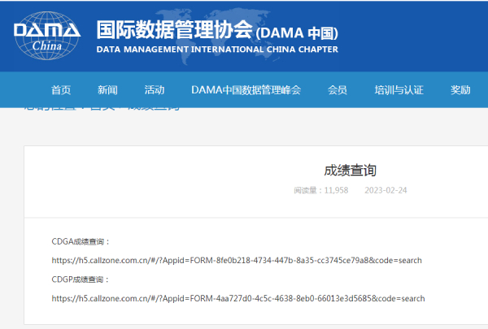Navigate to 培训与认证 training and certification

[399, 90]
